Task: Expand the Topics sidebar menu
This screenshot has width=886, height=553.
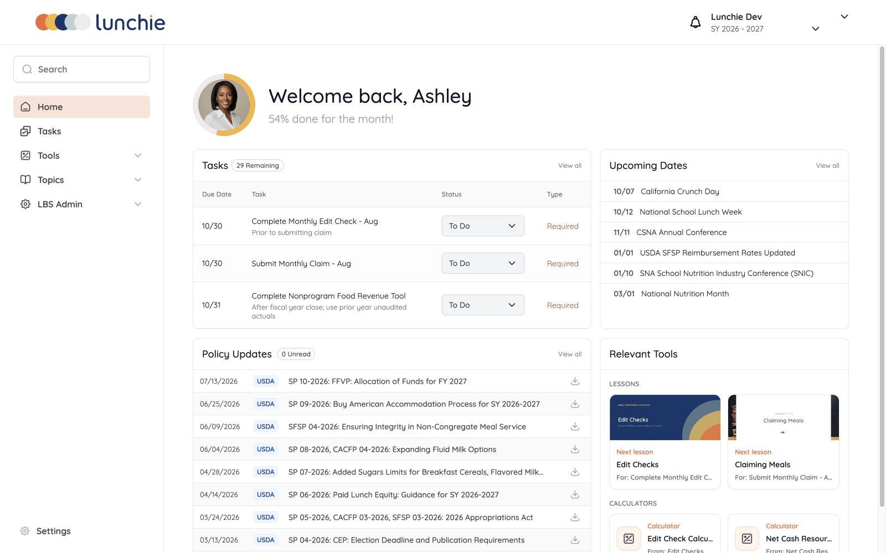Action: pyautogui.click(x=138, y=180)
